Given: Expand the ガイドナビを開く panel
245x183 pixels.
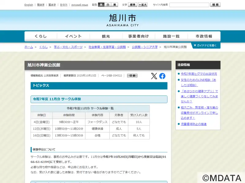Looking at the screenshot, I should pyautogui.click(x=206, y=45).
